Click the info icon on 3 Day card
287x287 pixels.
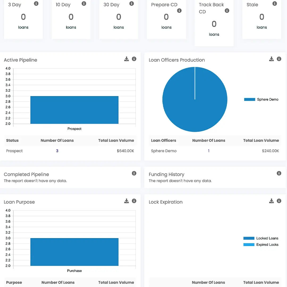pyautogui.click(x=36, y=3)
